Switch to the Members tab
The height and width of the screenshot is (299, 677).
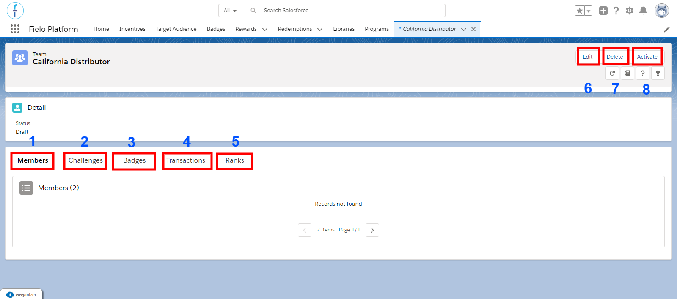coord(33,160)
